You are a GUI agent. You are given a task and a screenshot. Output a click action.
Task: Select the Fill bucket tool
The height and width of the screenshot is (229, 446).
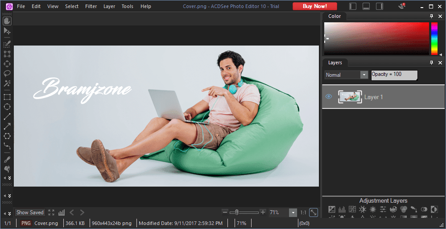tap(7, 169)
